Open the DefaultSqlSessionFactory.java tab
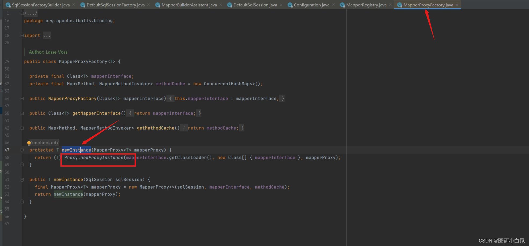The image size is (529, 246). pyautogui.click(x=115, y=5)
